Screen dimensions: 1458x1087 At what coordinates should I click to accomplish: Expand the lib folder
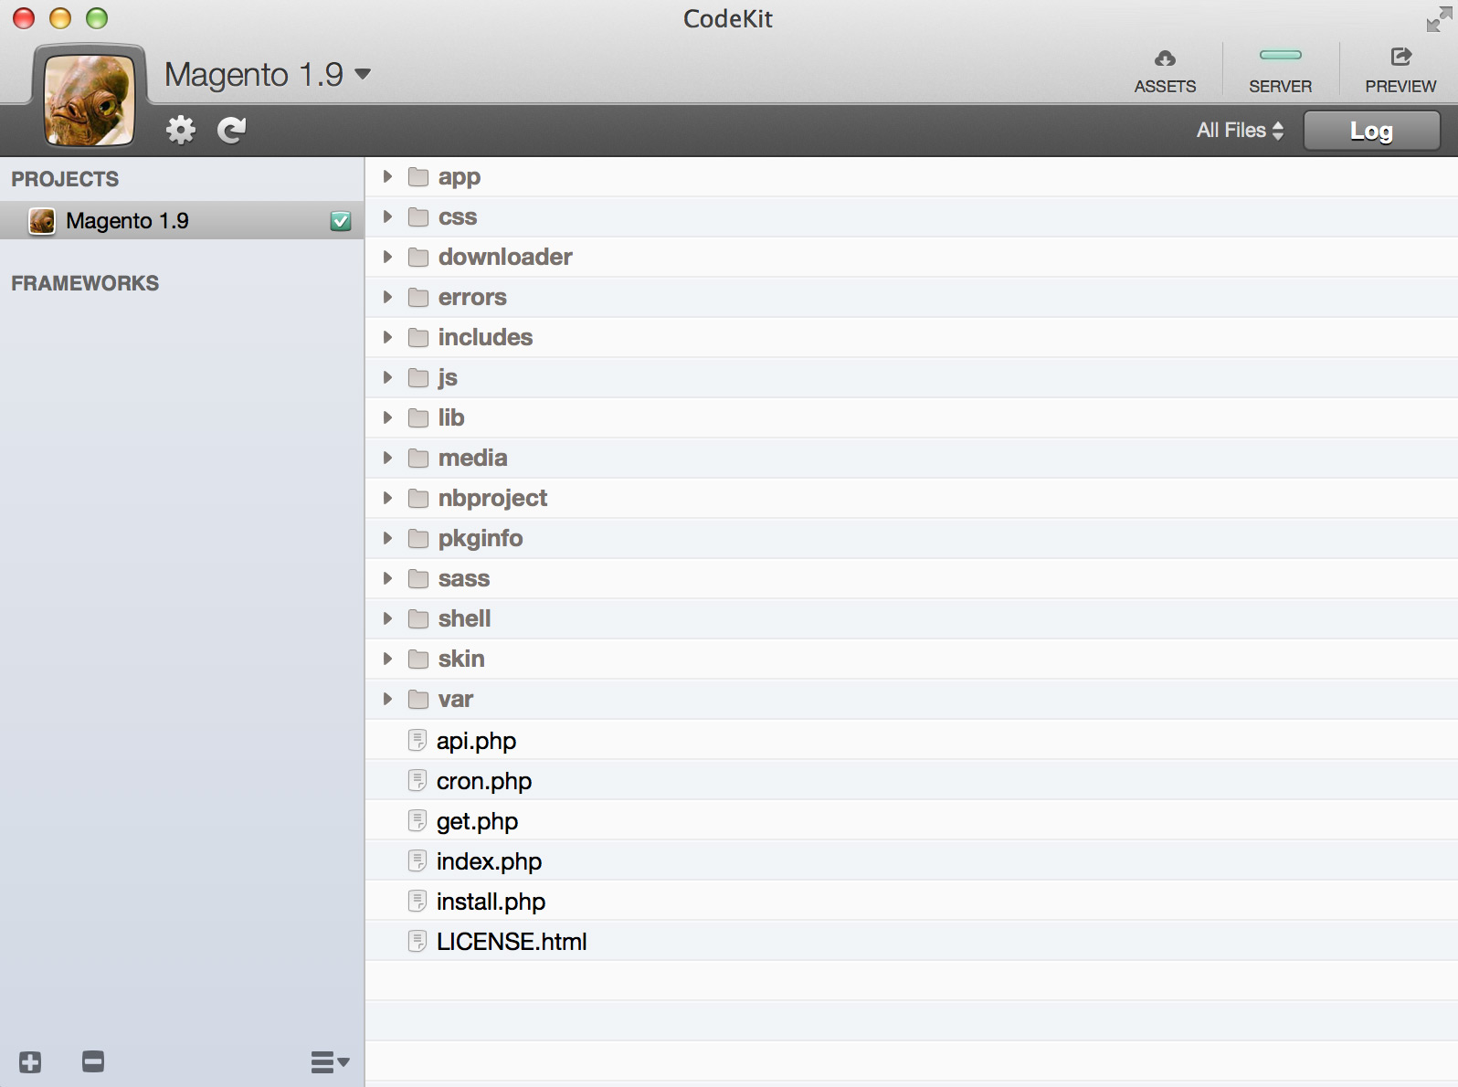tap(387, 417)
